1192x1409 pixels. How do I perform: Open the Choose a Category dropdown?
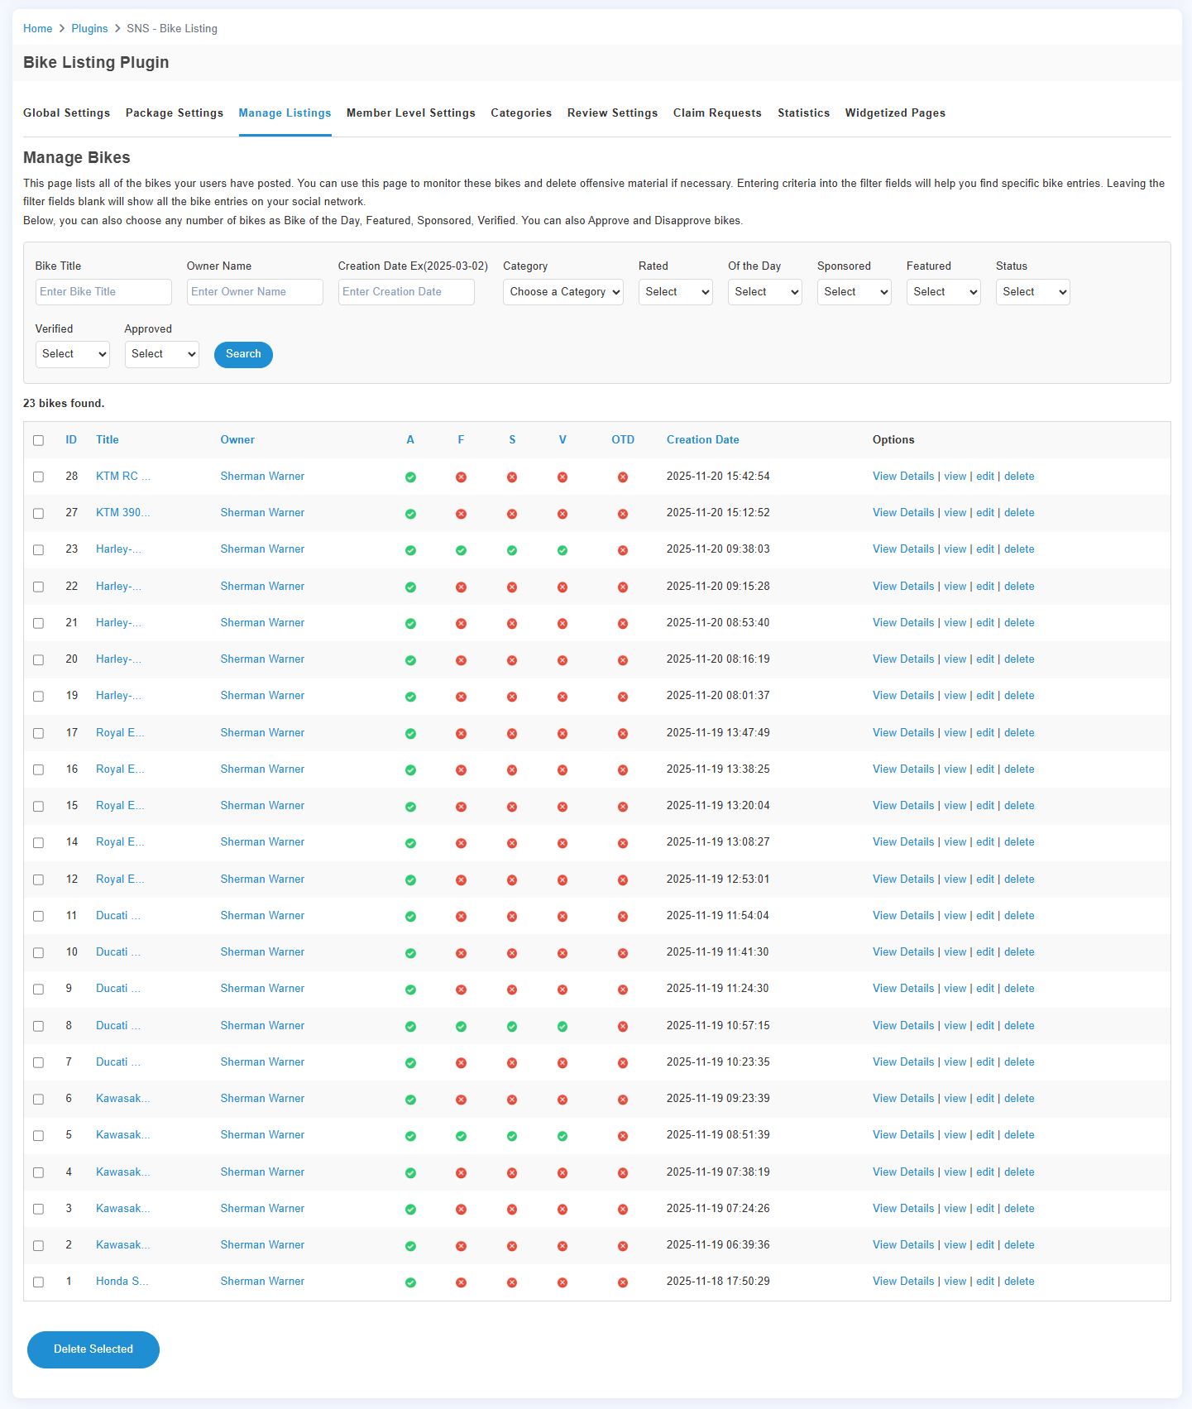(x=562, y=292)
